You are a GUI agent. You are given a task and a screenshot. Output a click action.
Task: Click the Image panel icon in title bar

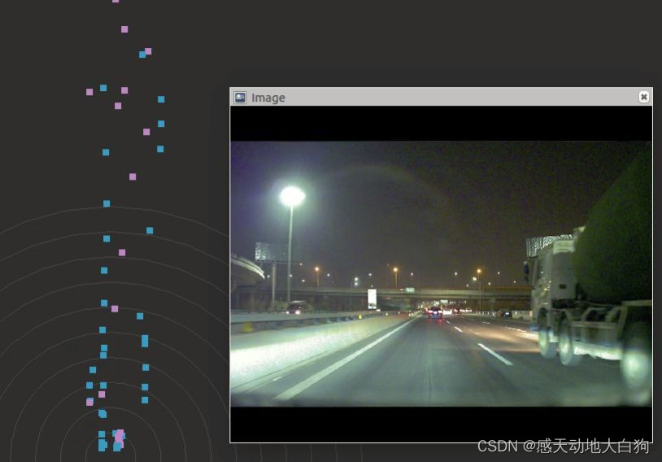[240, 98]
